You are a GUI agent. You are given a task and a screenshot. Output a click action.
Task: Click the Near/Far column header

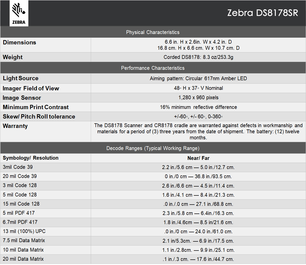(x=198, y=158)
